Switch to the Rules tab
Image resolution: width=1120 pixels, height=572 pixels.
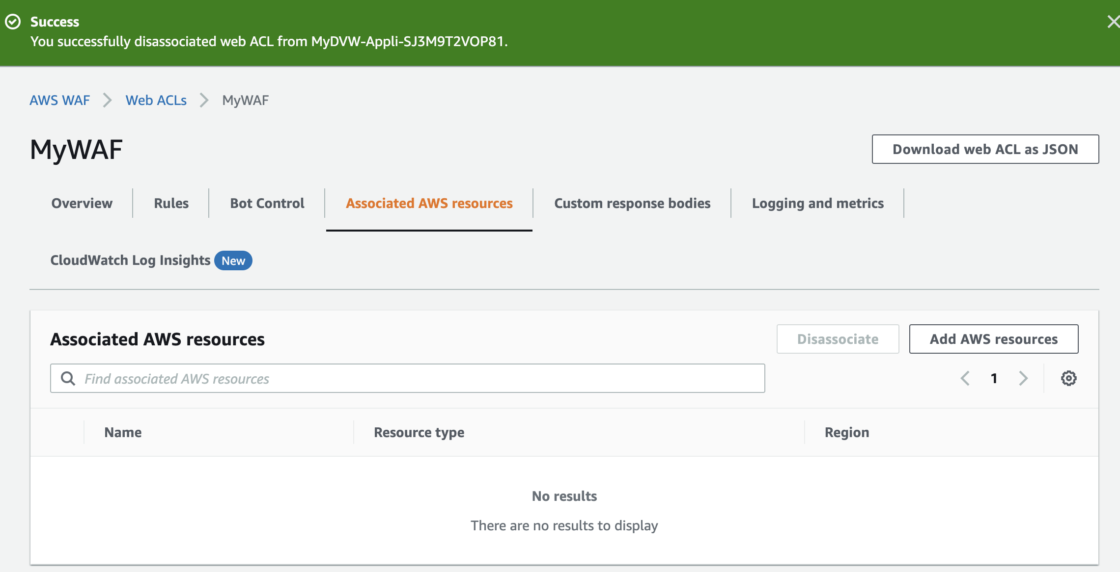pos(171,203)
